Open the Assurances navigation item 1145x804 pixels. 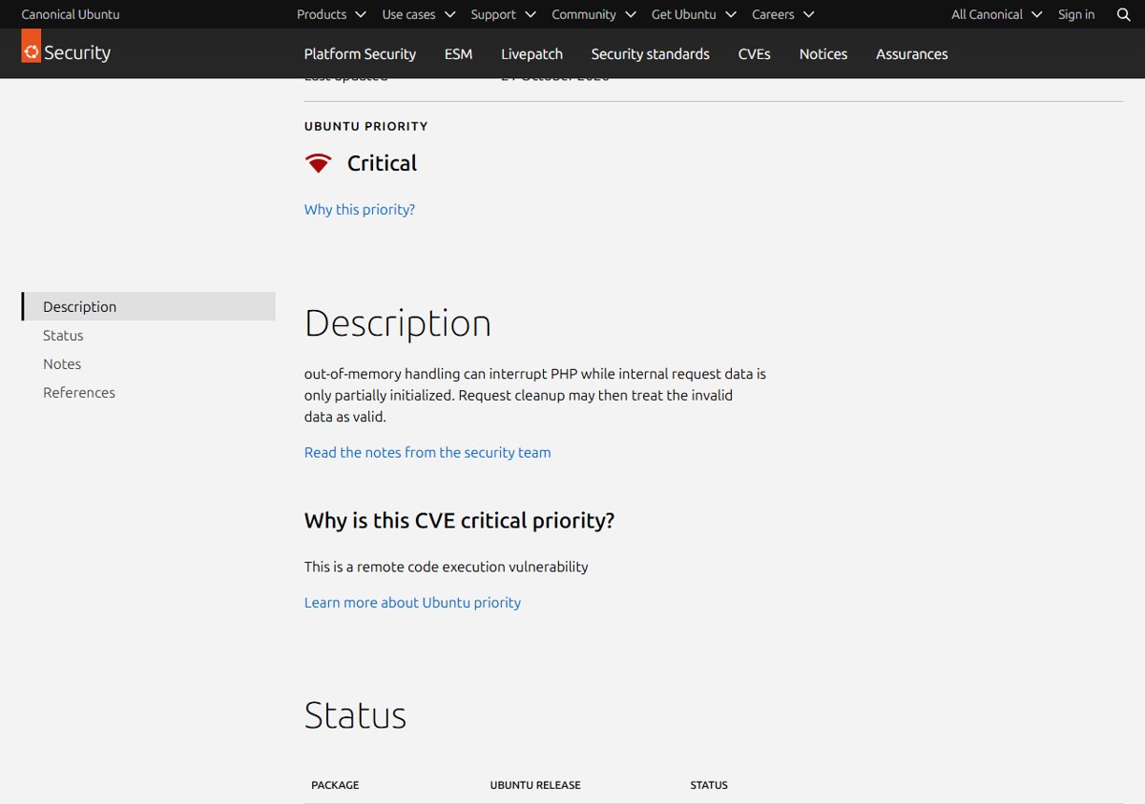click(912, 53)
